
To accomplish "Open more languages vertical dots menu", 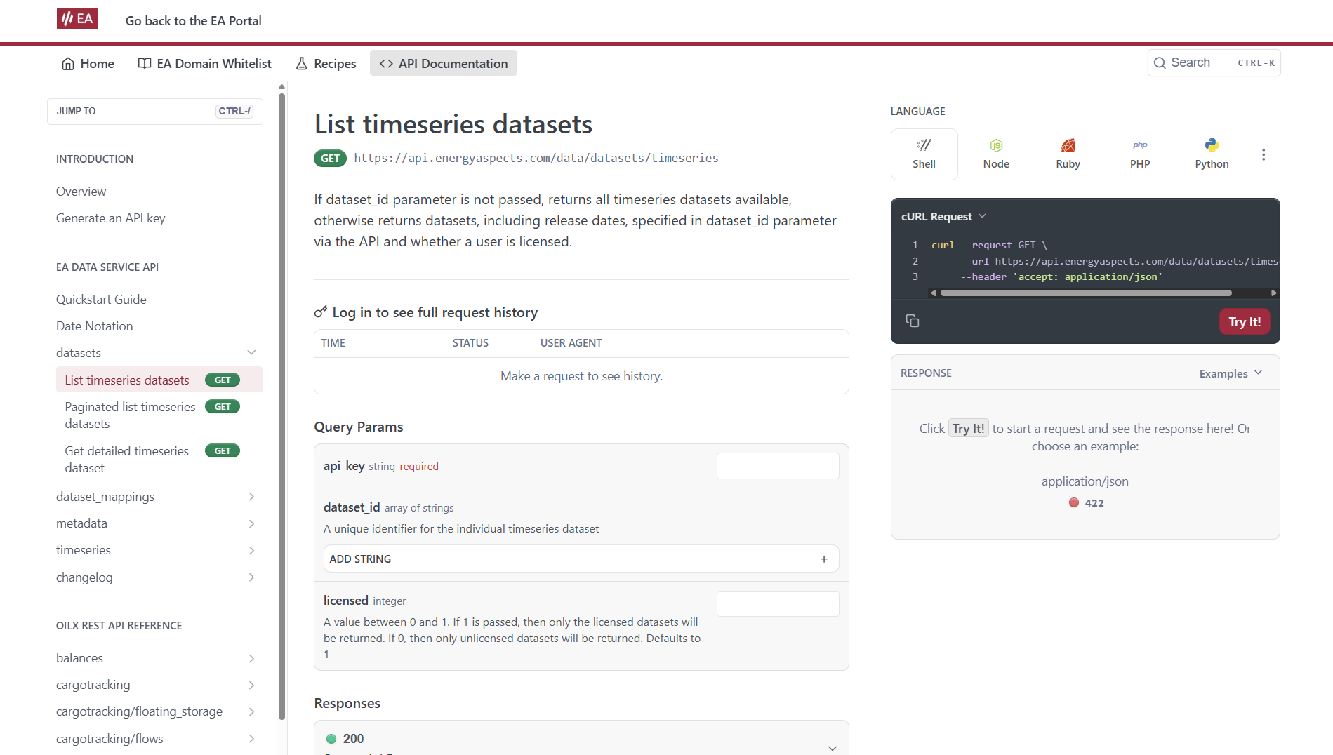I will pos(1264,154).
